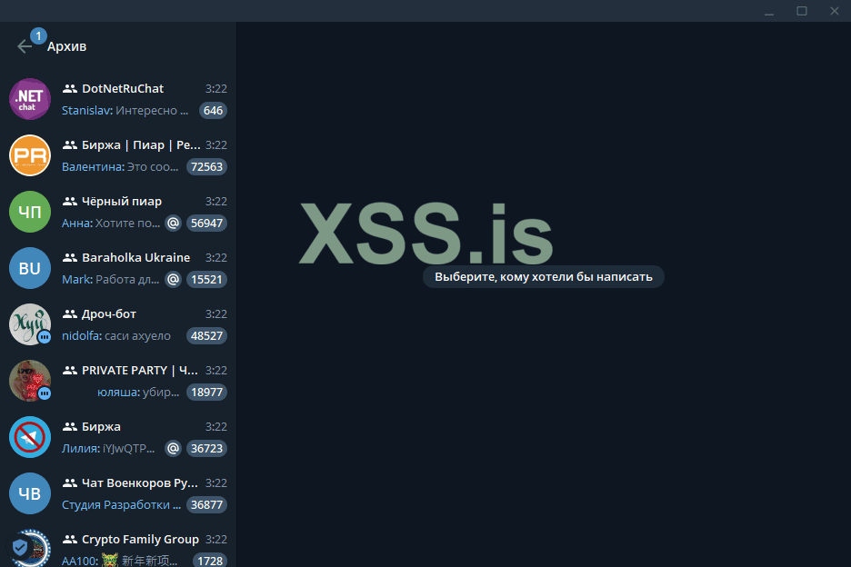
Task: Select PRIVATE PARTY chat title
Action: pos(139,371)
